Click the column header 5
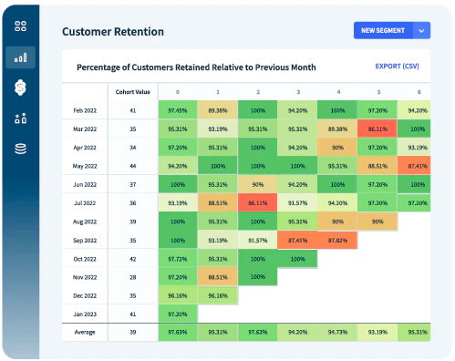The image size is (455, 361). [x=378, y=92]
